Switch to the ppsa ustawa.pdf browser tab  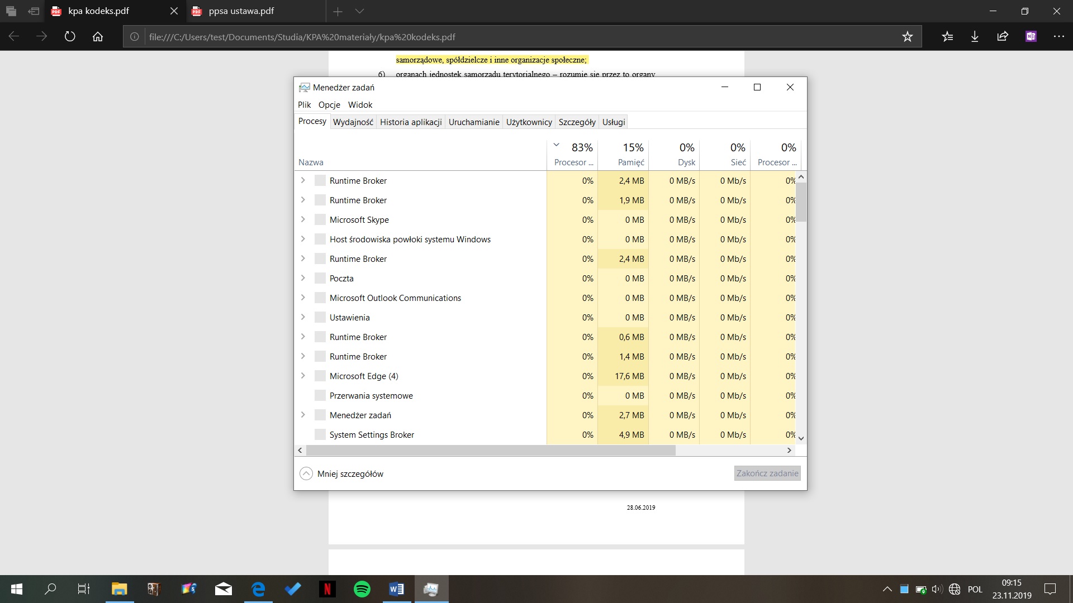[x=241, y=11]
